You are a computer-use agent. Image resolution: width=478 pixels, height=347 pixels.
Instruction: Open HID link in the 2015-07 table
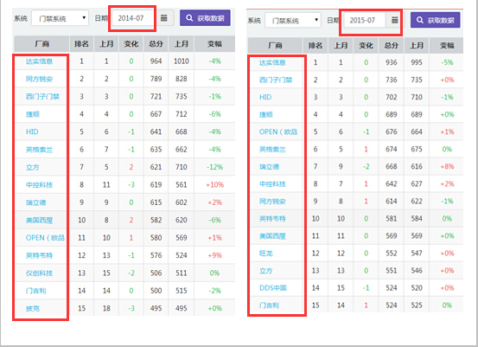(265, 97)
